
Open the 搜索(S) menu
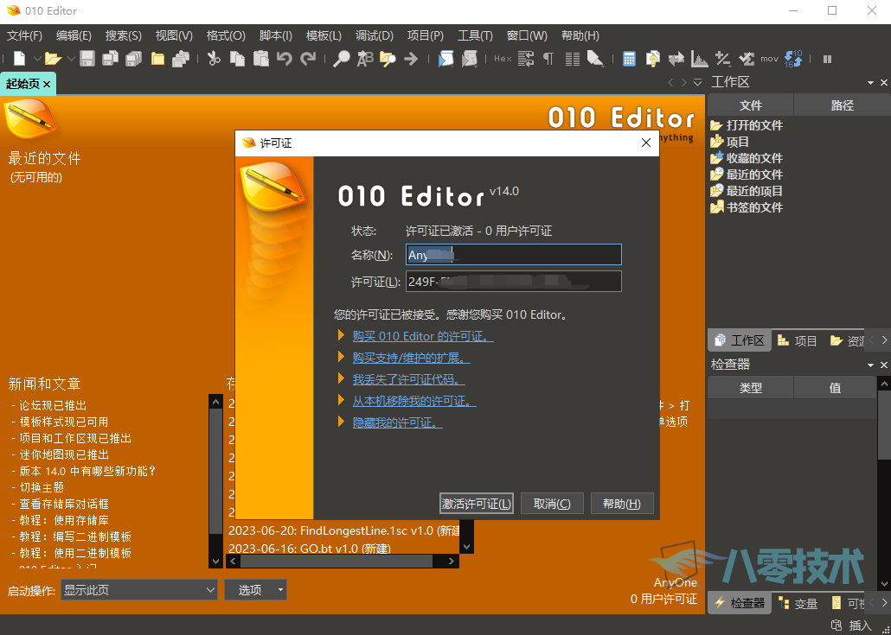tap(124, 35)
